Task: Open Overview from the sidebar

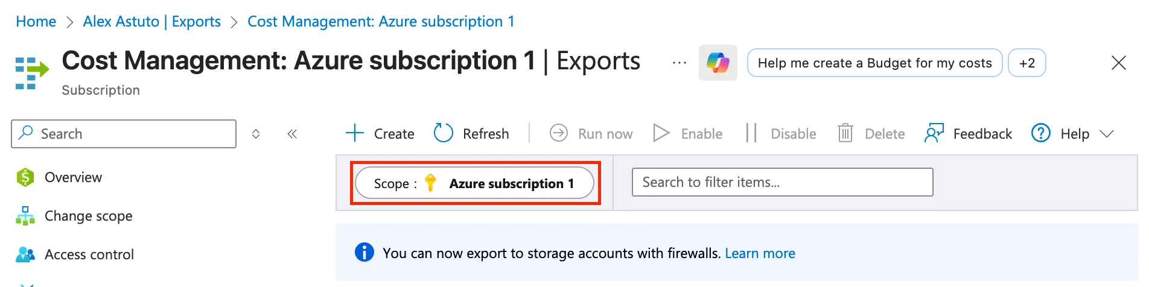Action: pyautogui.click(x=73, y=177)
